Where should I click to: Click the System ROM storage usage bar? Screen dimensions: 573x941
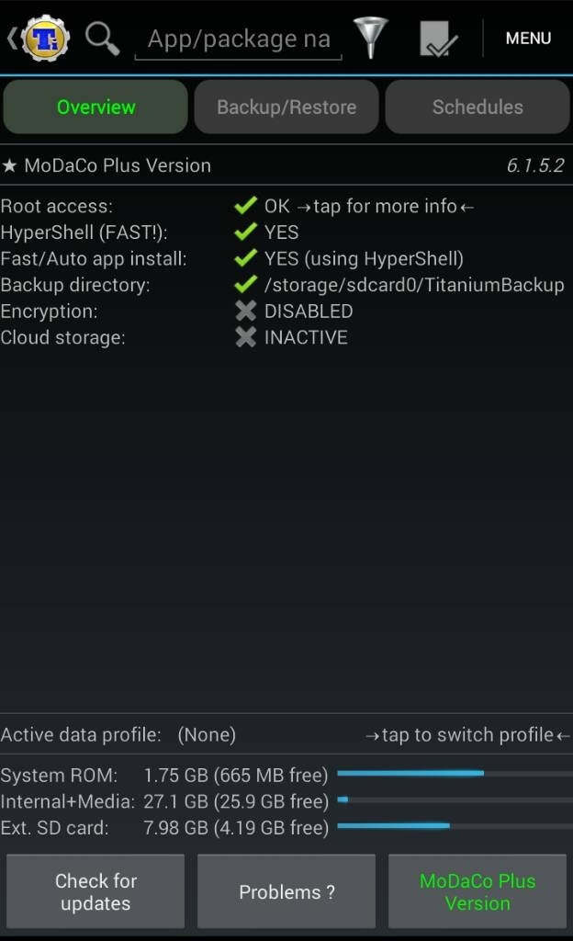coord(455,774)
